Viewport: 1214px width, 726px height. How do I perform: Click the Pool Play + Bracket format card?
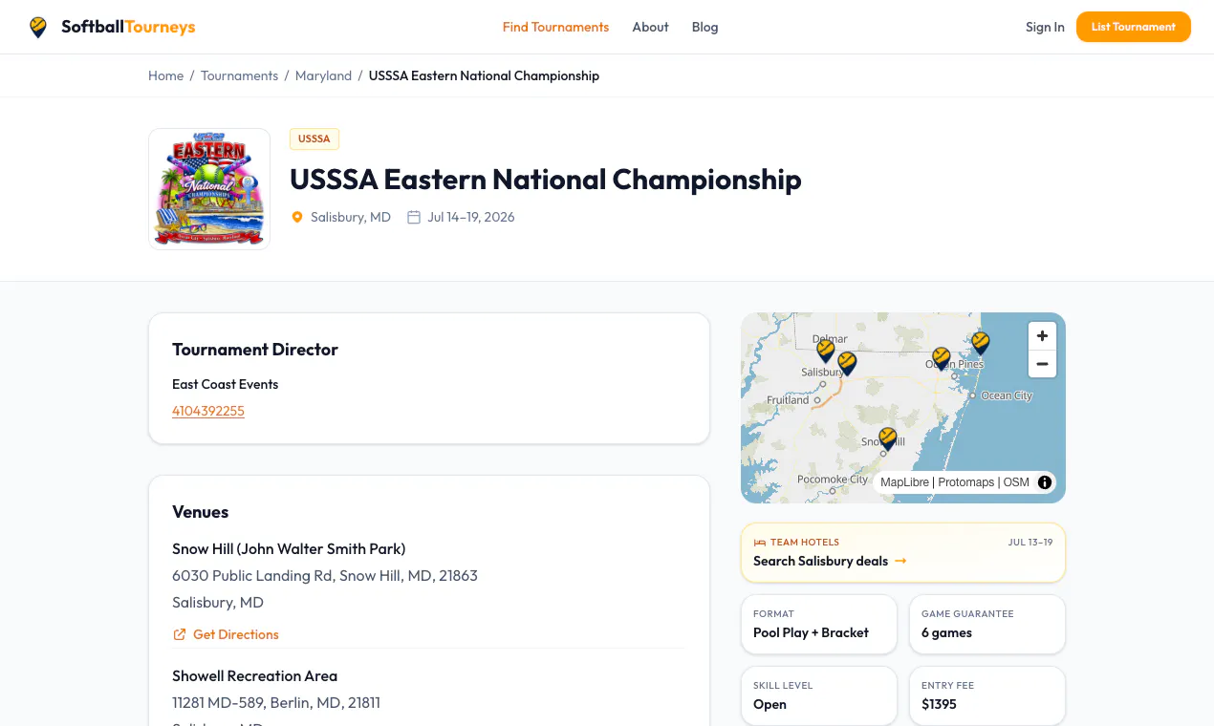[x=819, y=625]
